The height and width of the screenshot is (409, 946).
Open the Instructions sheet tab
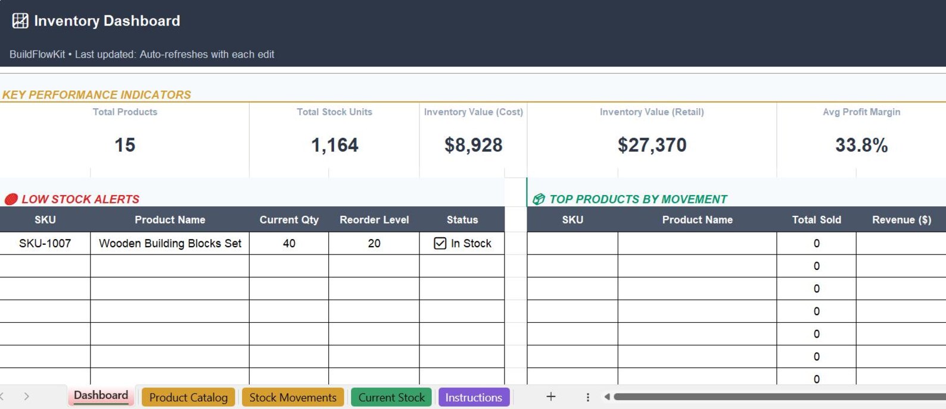pos(474,397)
